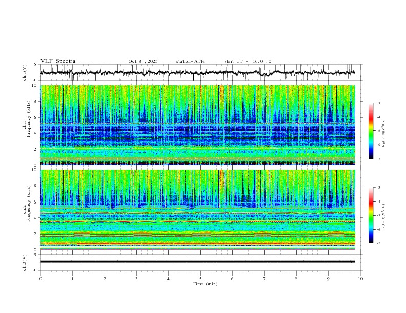Click the ch.2 "Frequency (kHz)" axis label

click(x=28, y=204)
